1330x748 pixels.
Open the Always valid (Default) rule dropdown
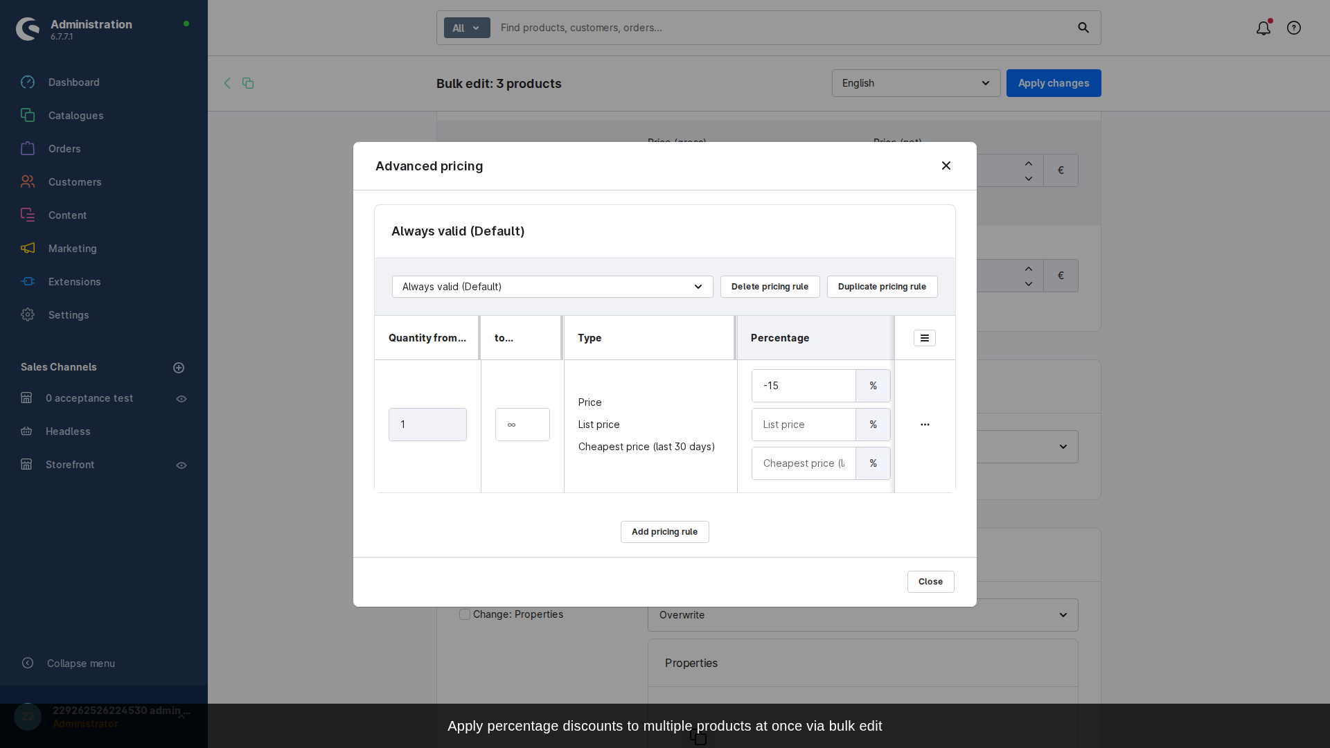tap(552, 287)
